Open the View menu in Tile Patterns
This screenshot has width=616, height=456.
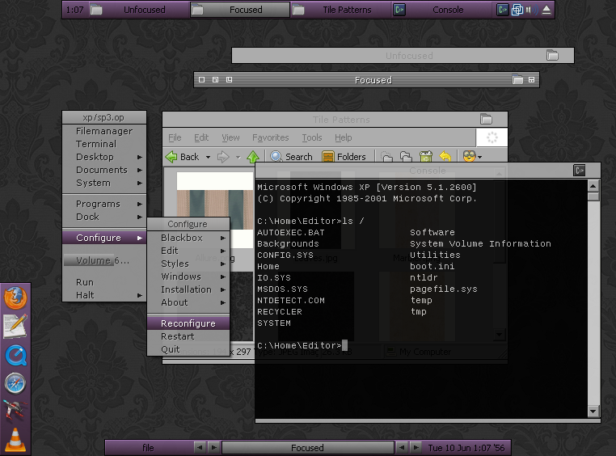230,137
